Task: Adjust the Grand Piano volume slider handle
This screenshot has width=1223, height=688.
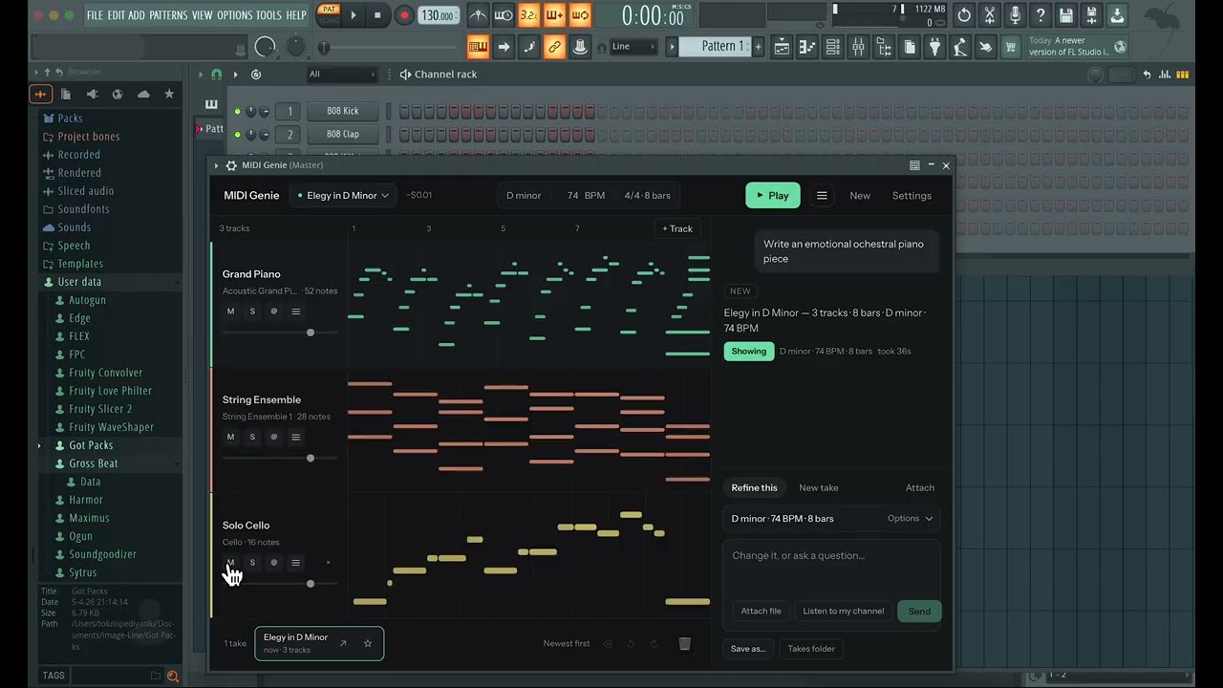Action: pyautogui.click(x=311, y=333)
